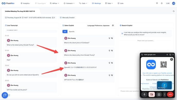The height and width of the screenshot is (100, 177).
Task: Click transcript line 'GPT five model and its price?'
Action: tap(17, 90)
